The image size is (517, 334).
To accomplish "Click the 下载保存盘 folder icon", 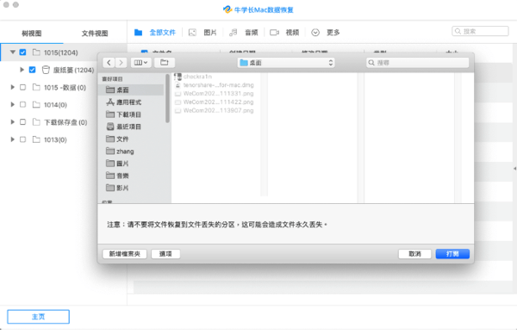I will tap(36, 122).
